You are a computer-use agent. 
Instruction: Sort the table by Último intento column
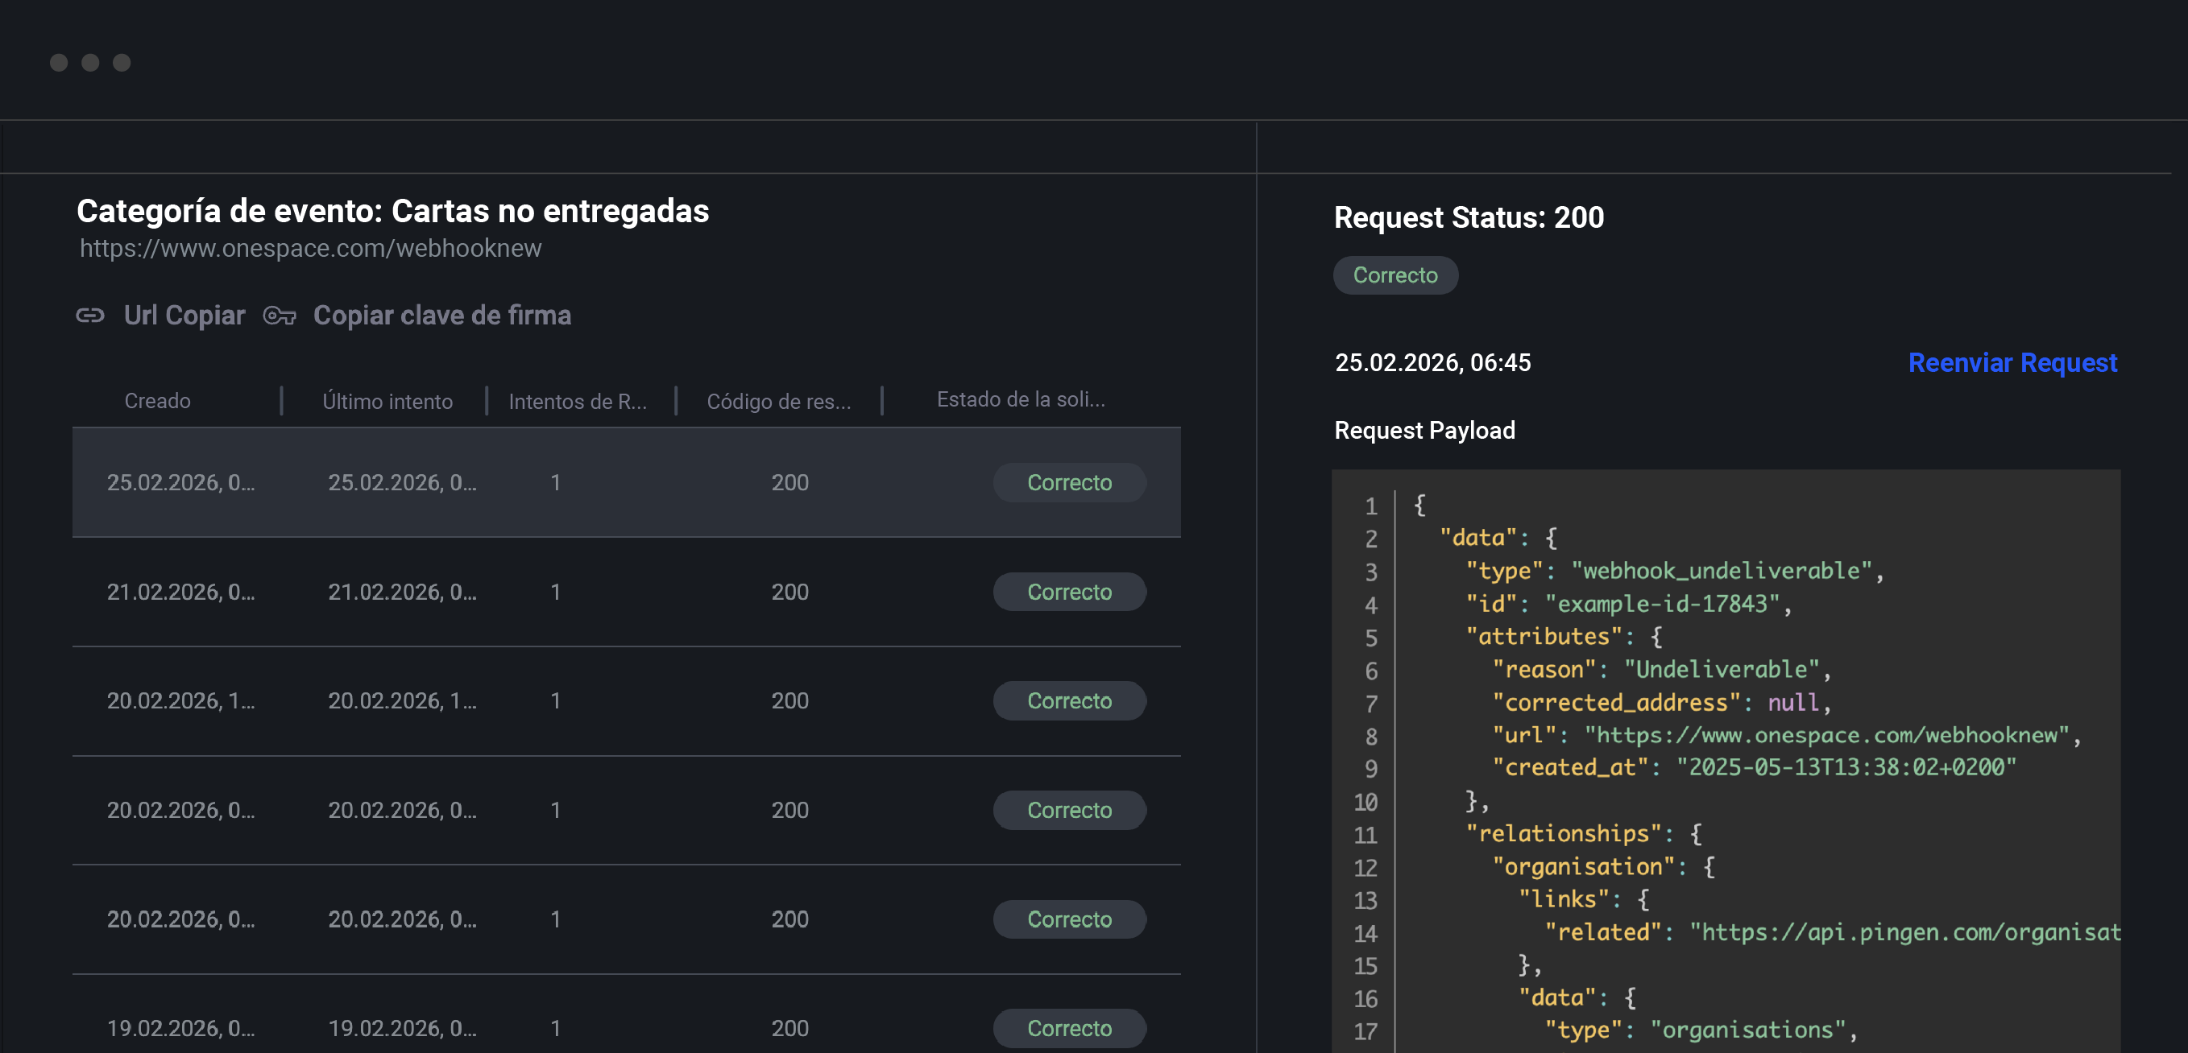coord(387,400)
